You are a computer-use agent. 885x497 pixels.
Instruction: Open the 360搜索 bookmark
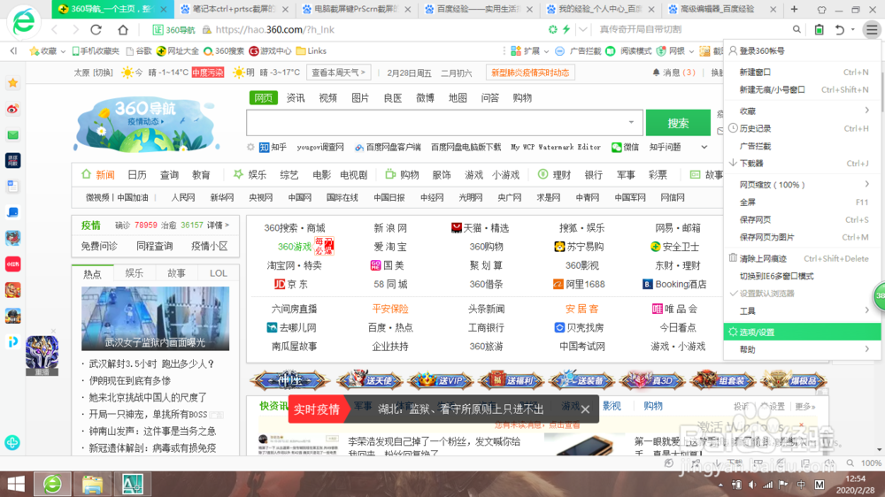point(224,50)
